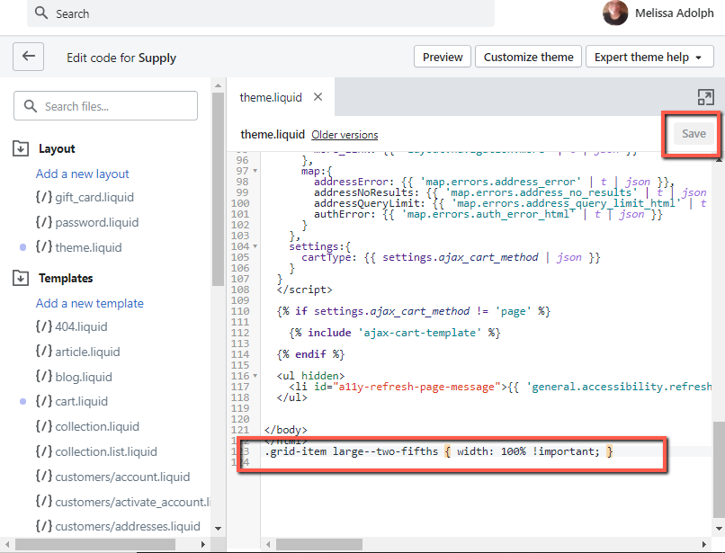Fold code at line 104 arrow
The height and width of the screenshot is (553, 725).
256,245
